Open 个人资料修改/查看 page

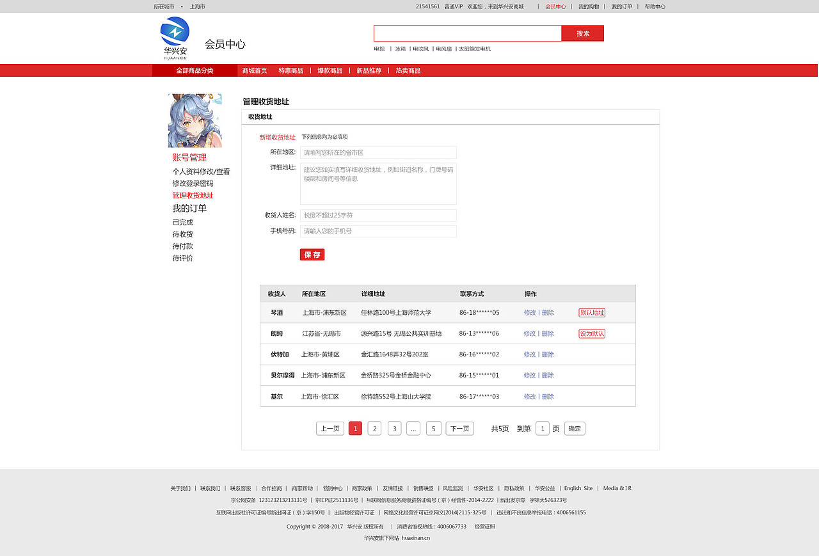tap(202, 171)
